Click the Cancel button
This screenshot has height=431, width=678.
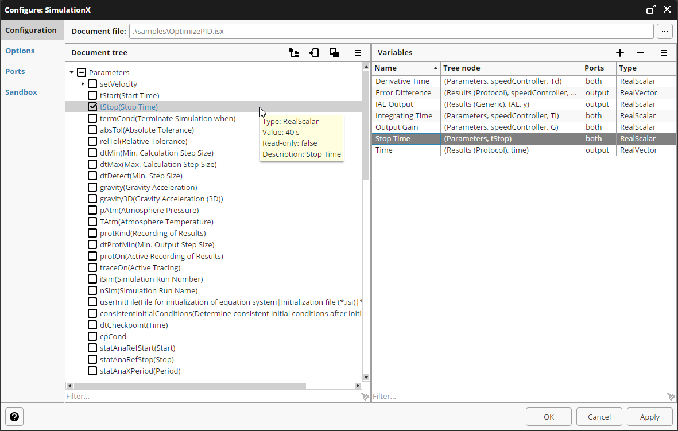599,417
